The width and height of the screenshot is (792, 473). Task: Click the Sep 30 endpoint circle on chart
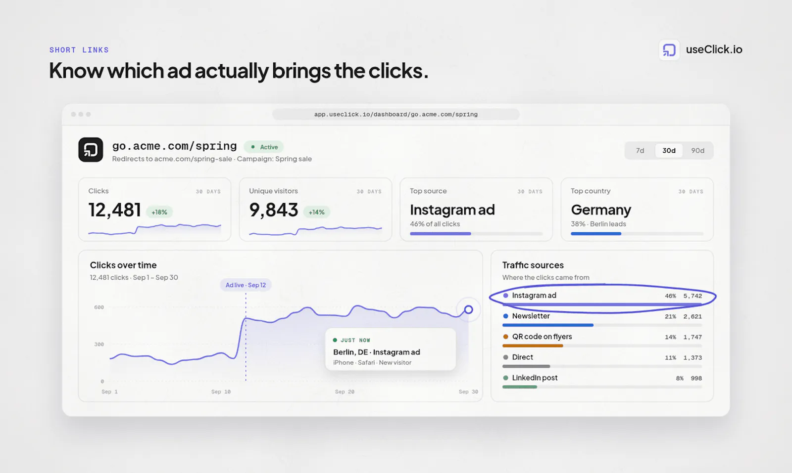[x=468, y=310]
